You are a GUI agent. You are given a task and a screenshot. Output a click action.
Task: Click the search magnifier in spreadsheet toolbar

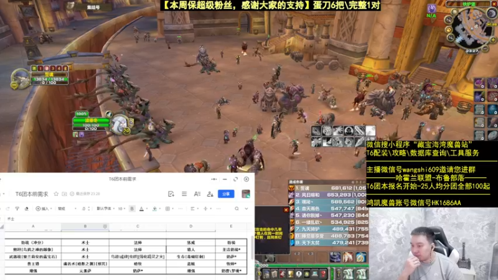pyautogui.click(x=237, y=208)
